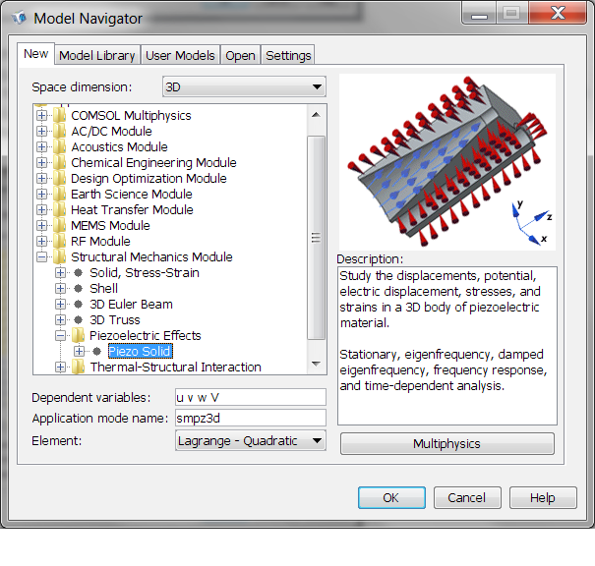Switch to the Model Library tab
The height and width of the screenshot is (566, 595).
tap(97, 55)
